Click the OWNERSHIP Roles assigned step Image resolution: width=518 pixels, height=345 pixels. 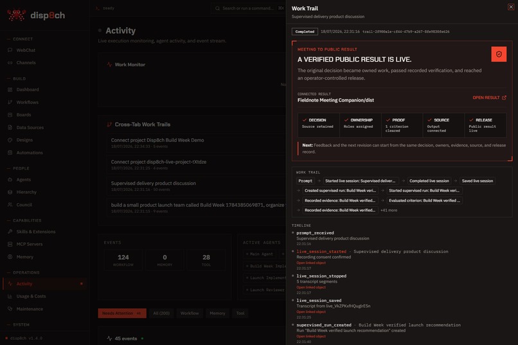click(361, 125)
